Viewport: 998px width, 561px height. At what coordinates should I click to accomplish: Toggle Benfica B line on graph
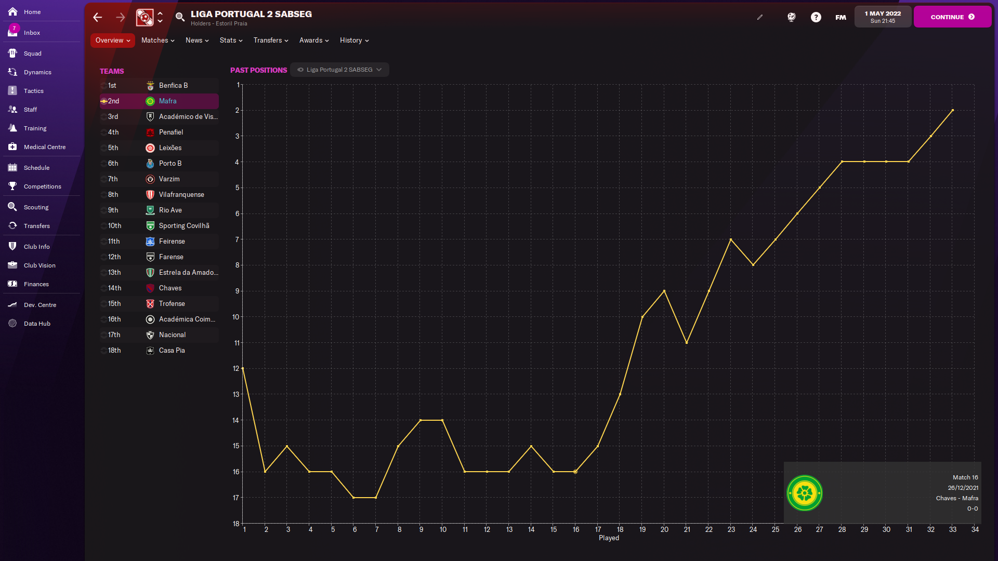[104, 86]
